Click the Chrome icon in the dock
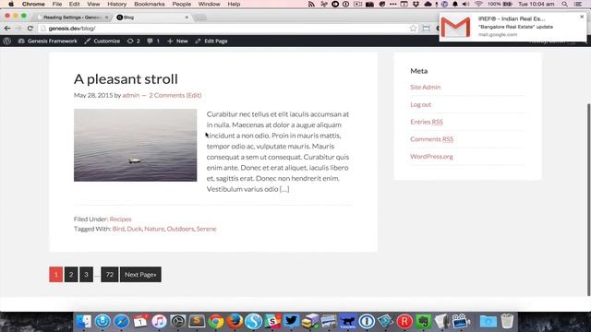 click(x=215, y=321)
